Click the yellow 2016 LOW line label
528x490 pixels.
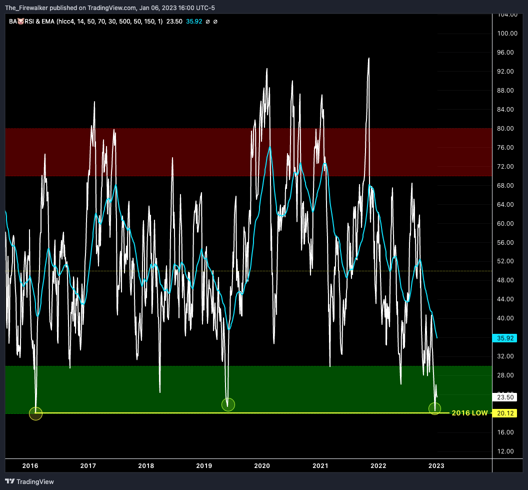point(469,413)
